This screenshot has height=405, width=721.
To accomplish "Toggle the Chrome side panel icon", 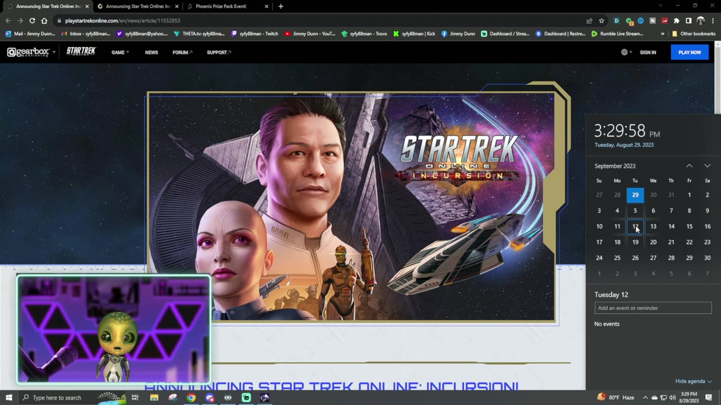I will (x=688, y=20).
